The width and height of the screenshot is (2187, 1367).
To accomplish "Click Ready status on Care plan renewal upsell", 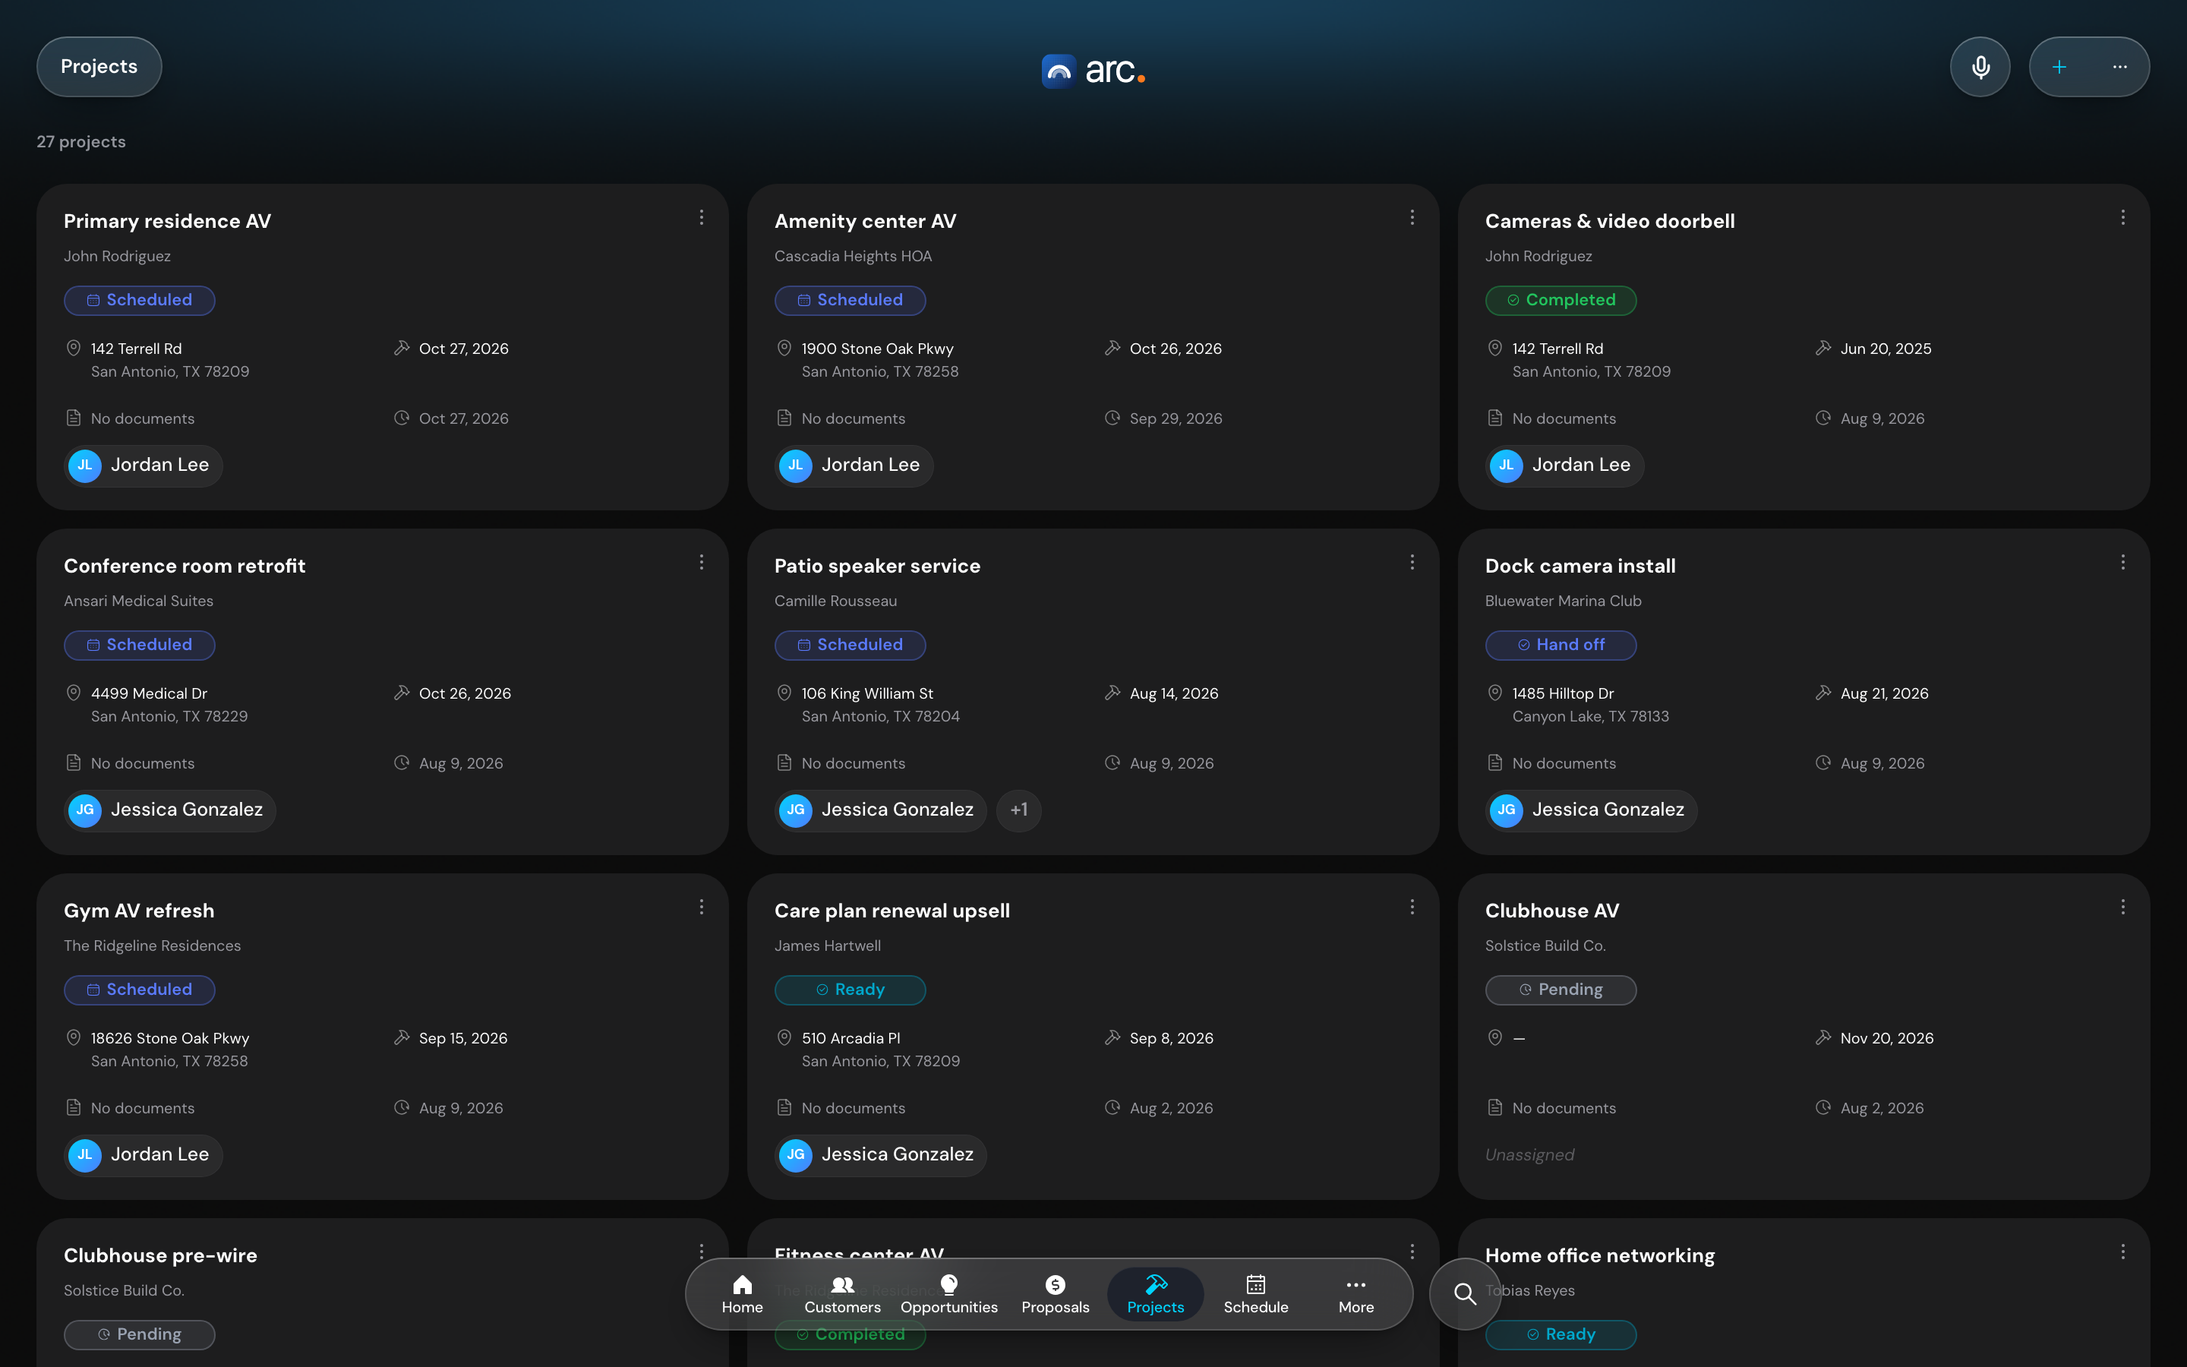I will (x=850, y=989).
